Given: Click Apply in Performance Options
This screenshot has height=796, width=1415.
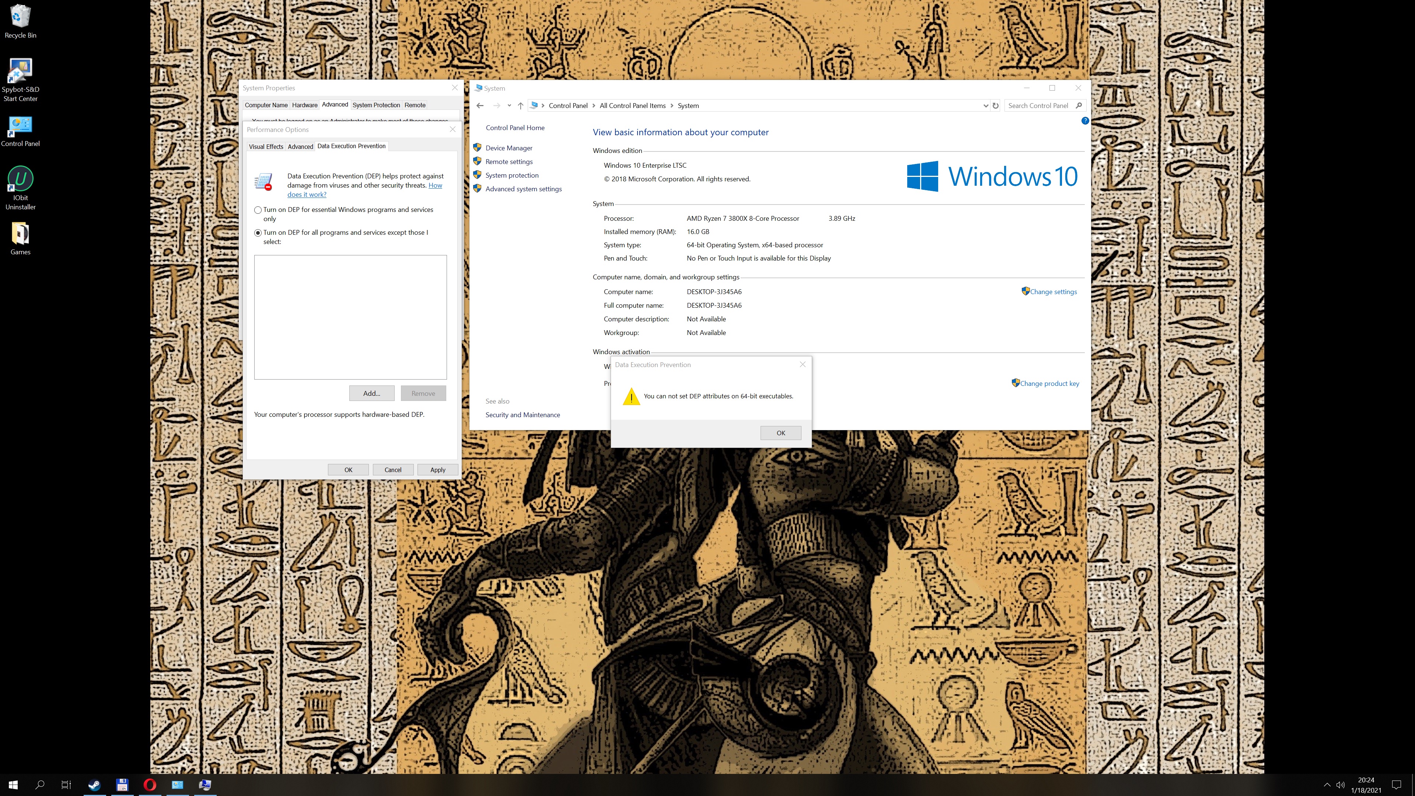Looking at the screenshot, I should click(438, 470).
